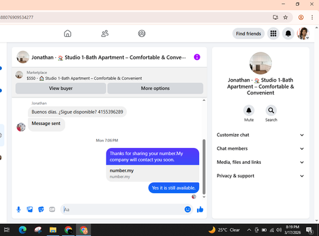The width and height of the screenshot is (319, 236).
Task: Click the 'Thanks for sharing your number' message
Action: point(152,156)
